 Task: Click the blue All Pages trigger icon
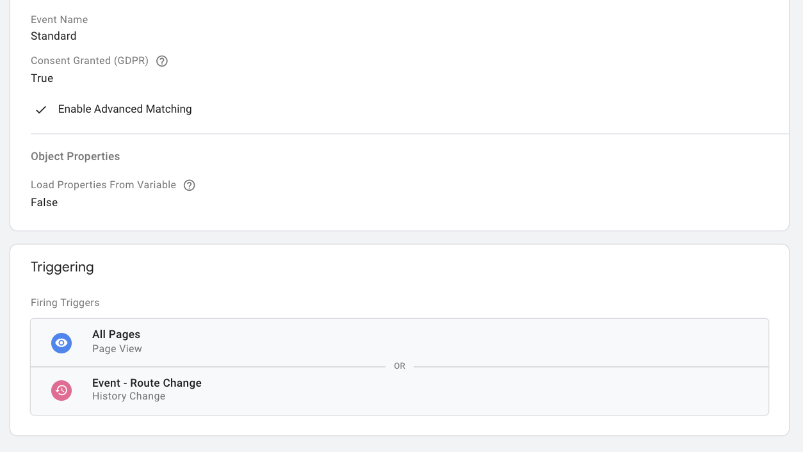pos(61,343)
